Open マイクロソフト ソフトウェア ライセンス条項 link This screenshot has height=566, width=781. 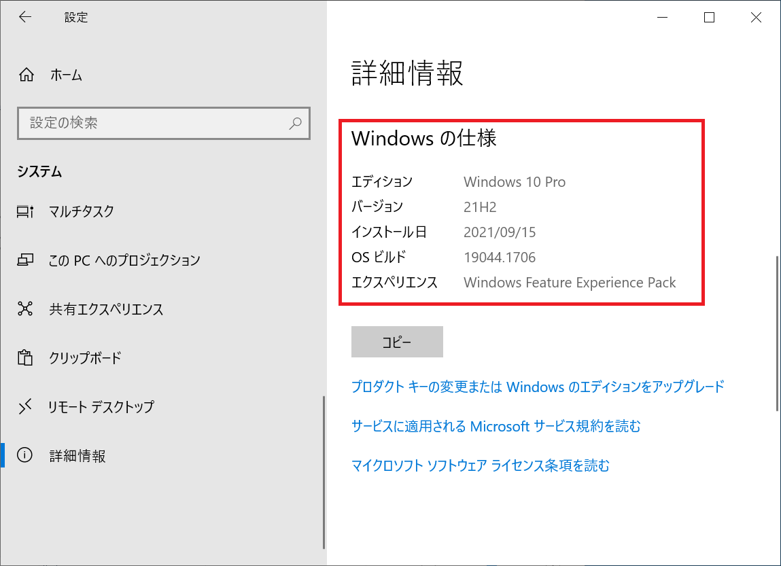click(480, 465)
